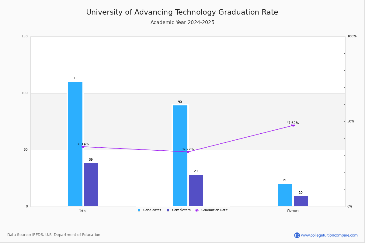Select the Total candidates bar labeled 111
The height and width of the screenshot is (243, 365).
75,144
